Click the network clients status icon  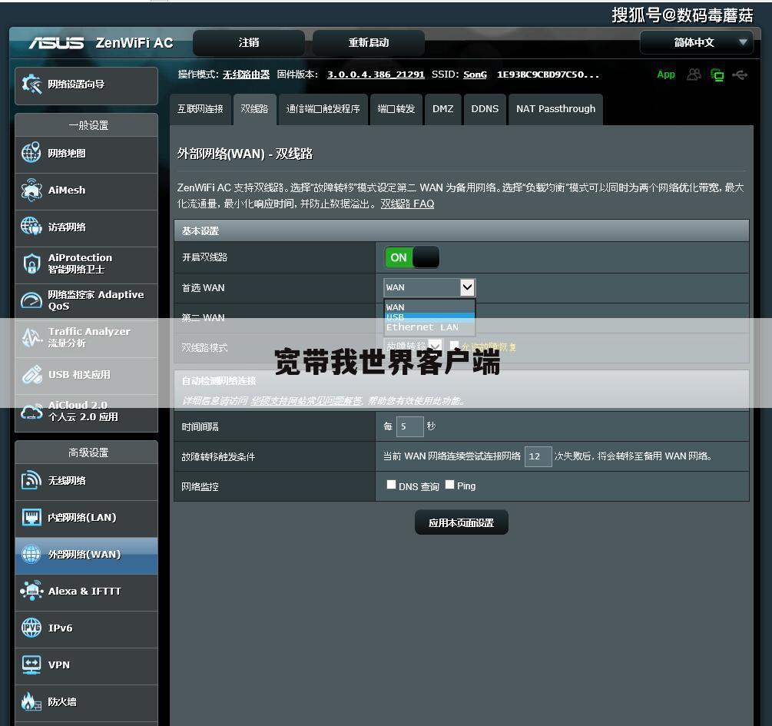point(717,75)
